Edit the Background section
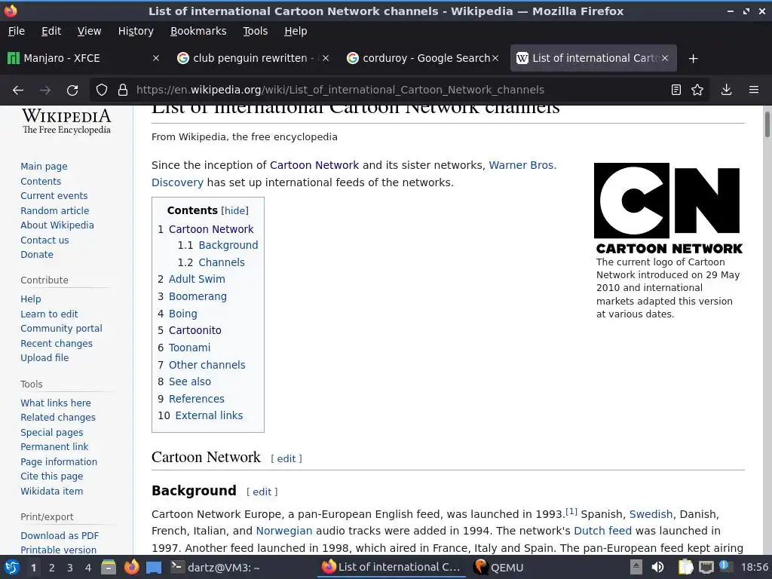772x579 pixels. [x=262, y=492]
